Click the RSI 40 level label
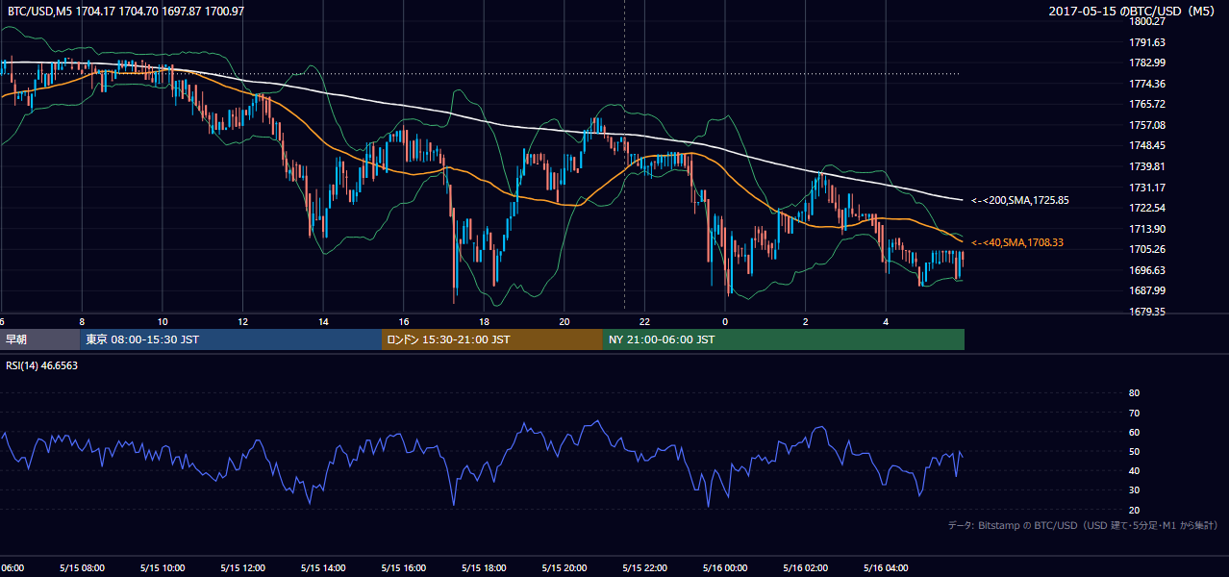This screenshot has height=577, width=1229. coord(1134,471)
